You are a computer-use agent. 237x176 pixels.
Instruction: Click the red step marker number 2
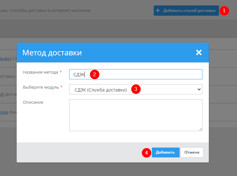94,74
